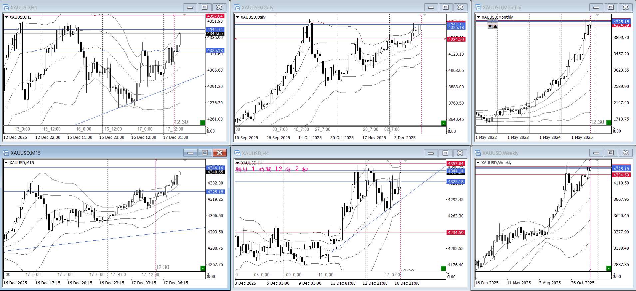636x291 pixels.
Task: Activate the XAUUSD,Daily window title bar
Action: point(333,7)
